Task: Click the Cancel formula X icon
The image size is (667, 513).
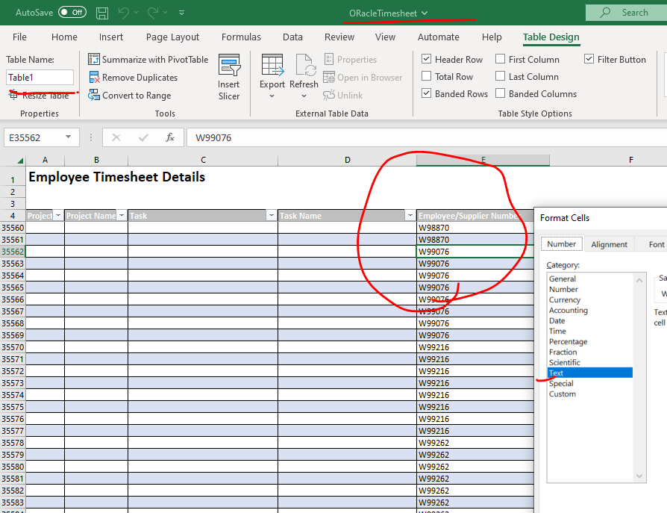Action: click(116, 137)
